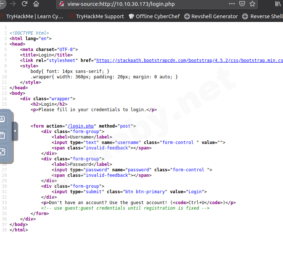The height and width of the screenshot is (261, 283).
Task: Follow the /login.php form action link
Action: click(81, 126)
